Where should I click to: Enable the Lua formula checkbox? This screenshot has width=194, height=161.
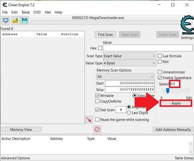pos(160,56)
